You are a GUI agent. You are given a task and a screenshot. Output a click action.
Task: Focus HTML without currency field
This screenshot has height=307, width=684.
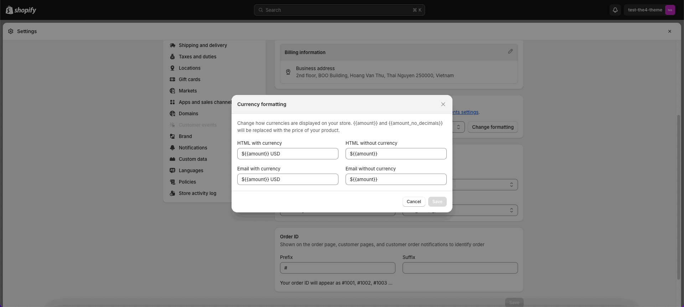[396, 154]
